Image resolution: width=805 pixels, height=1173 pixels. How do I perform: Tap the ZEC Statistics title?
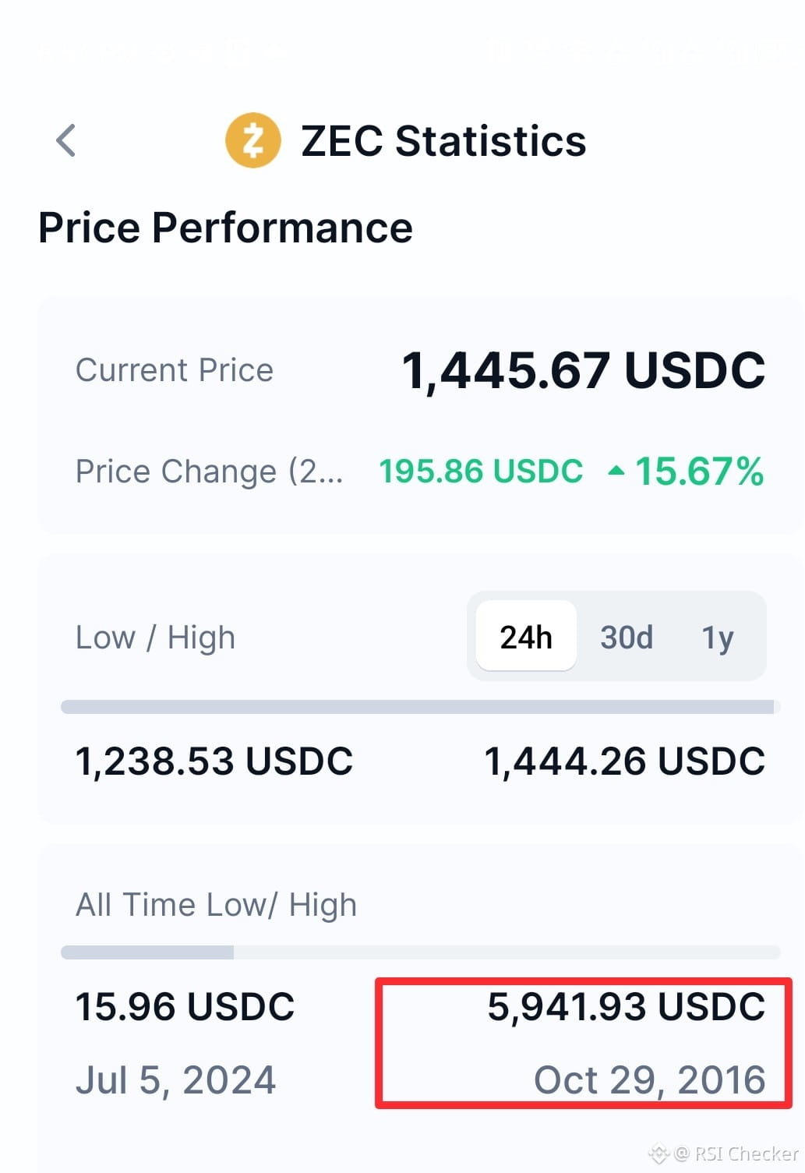443,141
